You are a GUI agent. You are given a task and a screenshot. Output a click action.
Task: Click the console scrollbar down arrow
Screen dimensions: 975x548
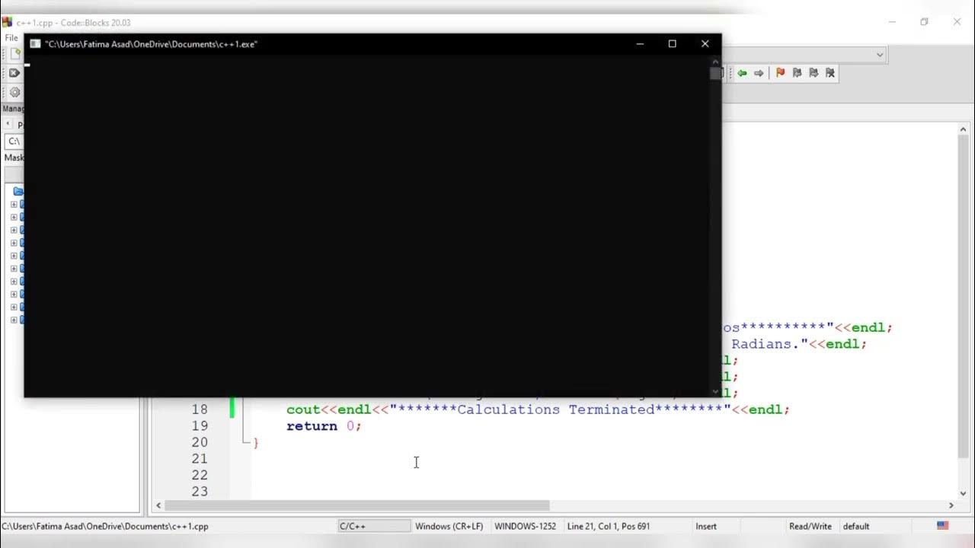coord(715,391)
